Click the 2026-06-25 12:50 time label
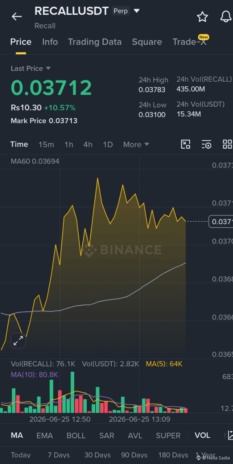Image resolution: width=233 pixels, height=464 pixels. [x=60, y=419]
